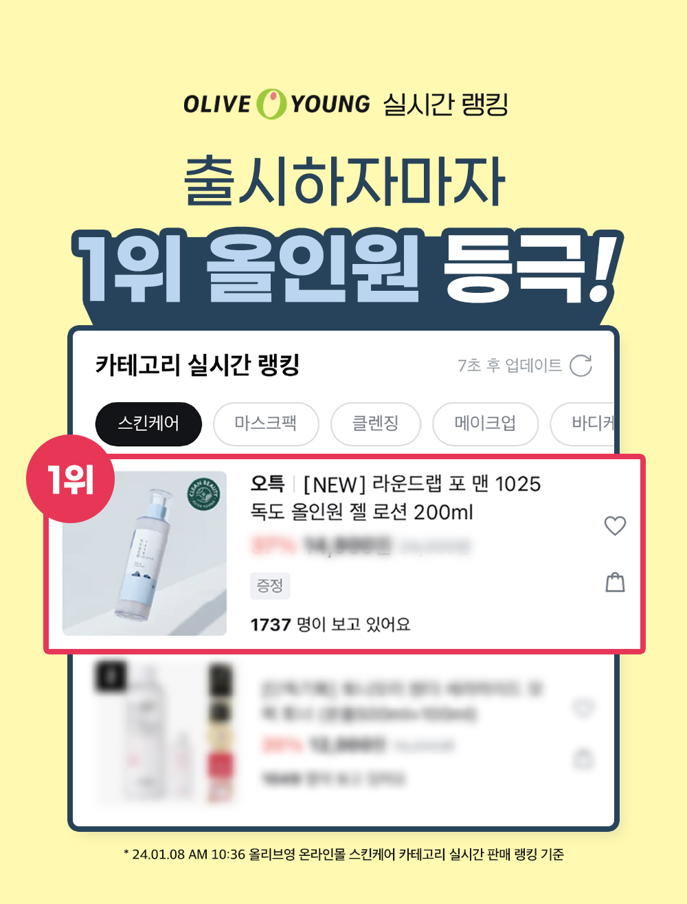The height and width of the screenshot is (904, 687).
Task: Click the refresh icon beside 업데이트
Action: click(581, 366)
